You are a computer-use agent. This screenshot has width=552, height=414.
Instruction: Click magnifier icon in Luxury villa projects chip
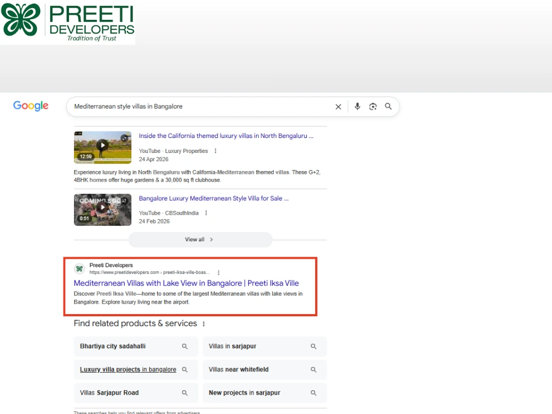tap(185, 370)
